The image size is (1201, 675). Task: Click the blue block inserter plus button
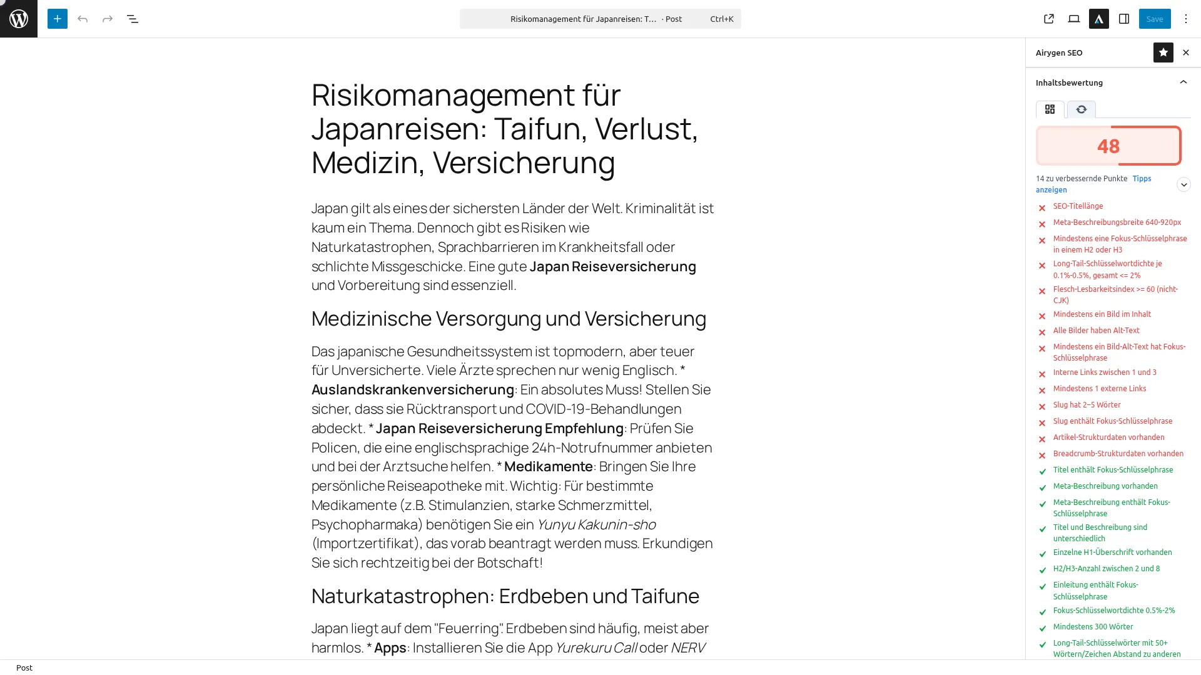click(x=58, y=19)
